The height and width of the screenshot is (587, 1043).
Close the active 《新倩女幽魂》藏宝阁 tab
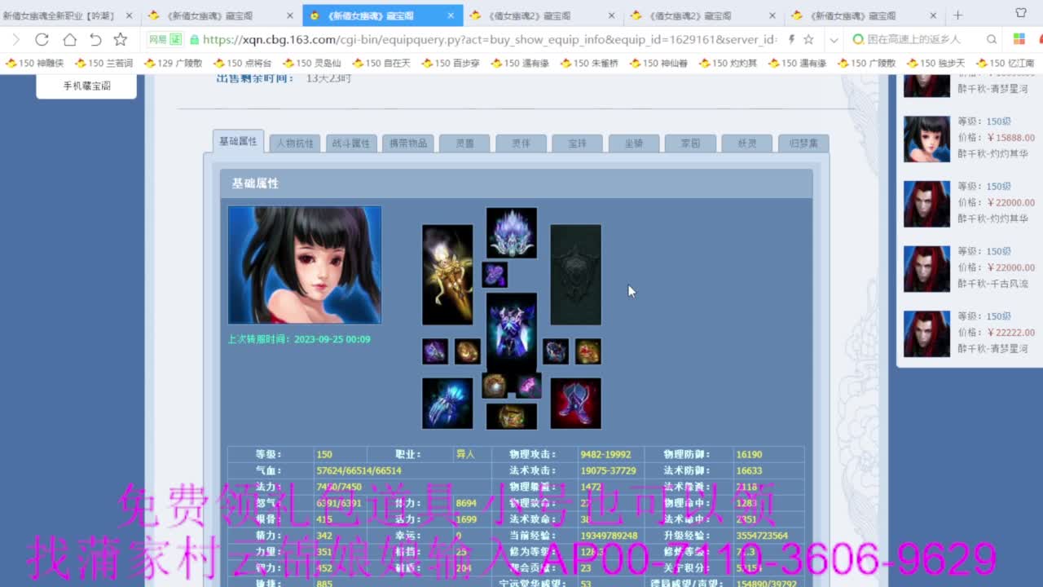pyautogui.click(x=451, y=15)
